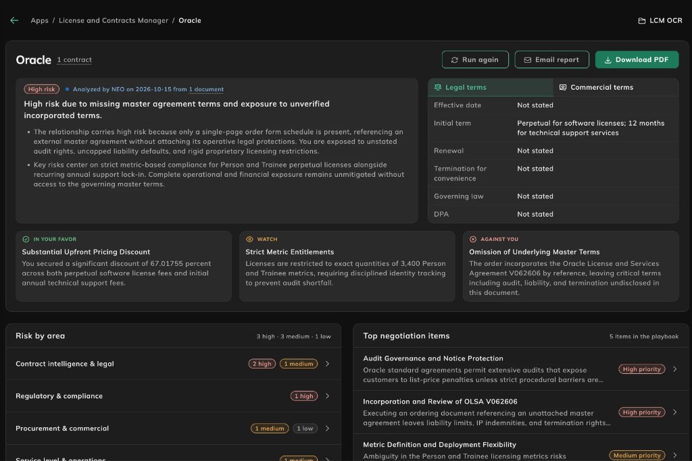Click the Email report button
Image resolution: width=692 pixels, height=461 pixels.
[551, 59]
